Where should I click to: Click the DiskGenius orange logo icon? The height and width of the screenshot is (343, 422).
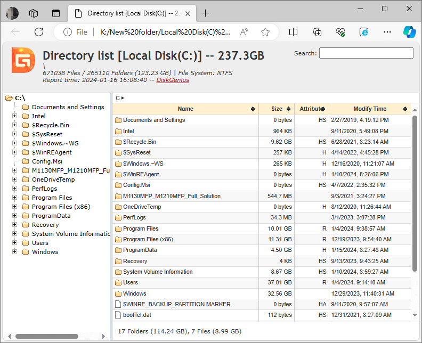pos(23,60)
